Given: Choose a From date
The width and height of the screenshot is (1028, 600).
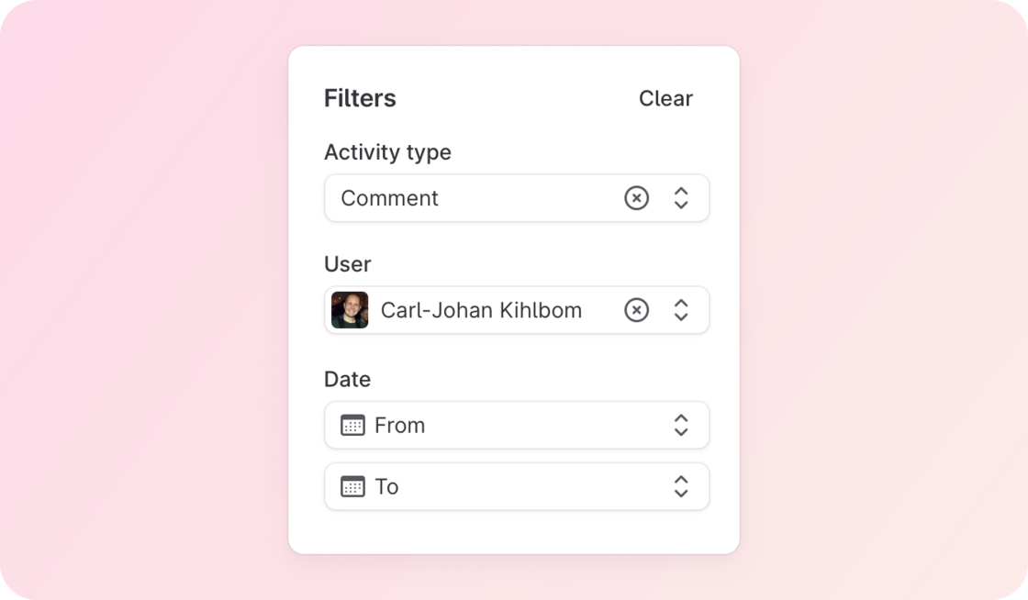Looking at the screenshot, I should pos(517,425).
